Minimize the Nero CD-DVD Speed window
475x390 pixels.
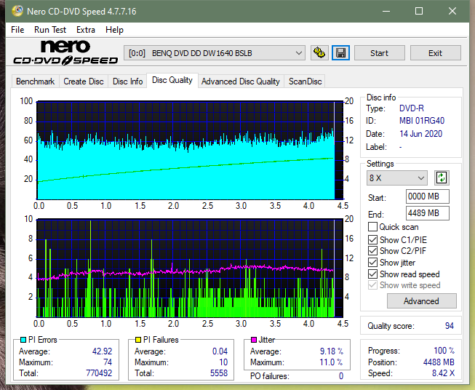coord(386,11)
